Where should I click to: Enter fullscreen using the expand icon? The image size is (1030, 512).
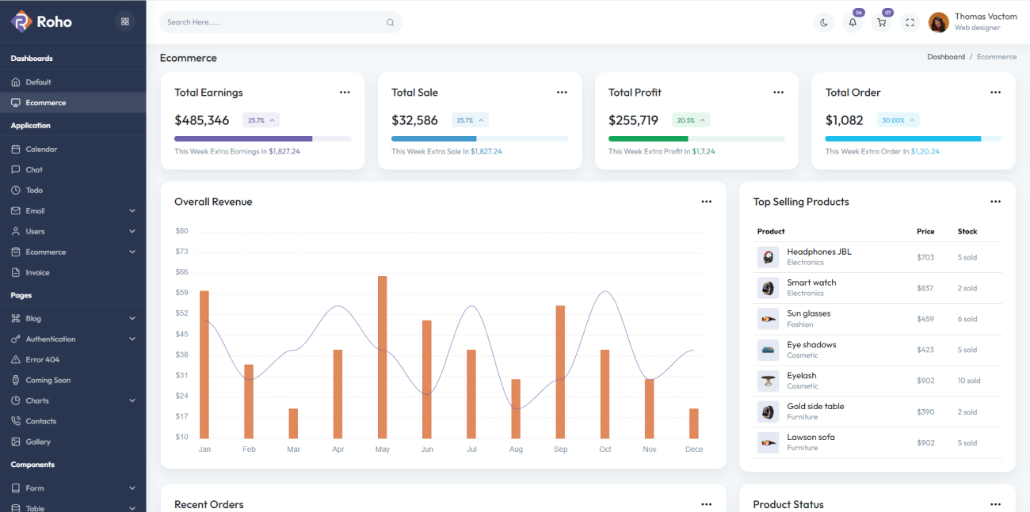910,22
